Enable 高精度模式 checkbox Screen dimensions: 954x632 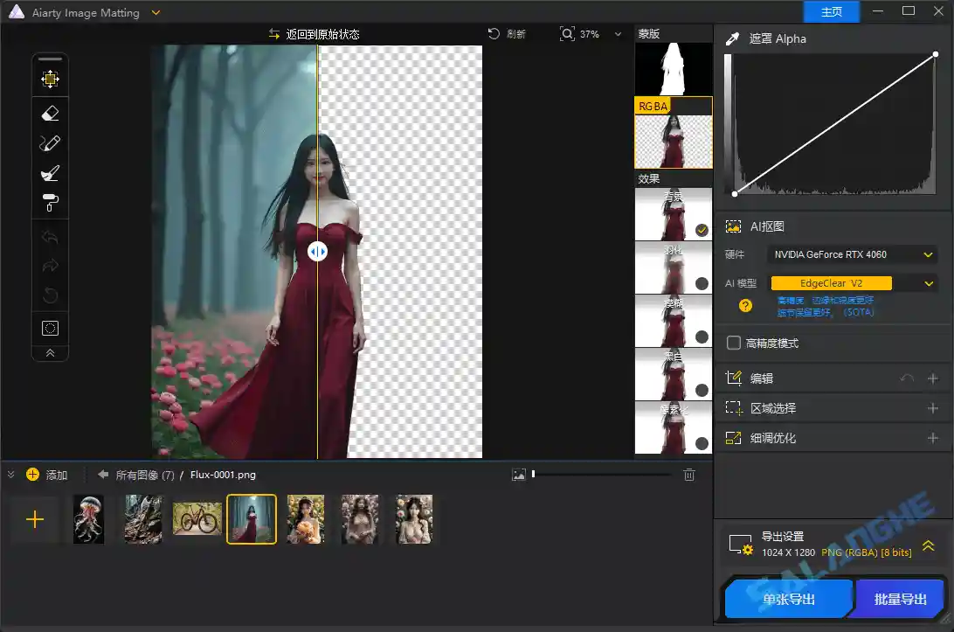(x=734, y=343)
